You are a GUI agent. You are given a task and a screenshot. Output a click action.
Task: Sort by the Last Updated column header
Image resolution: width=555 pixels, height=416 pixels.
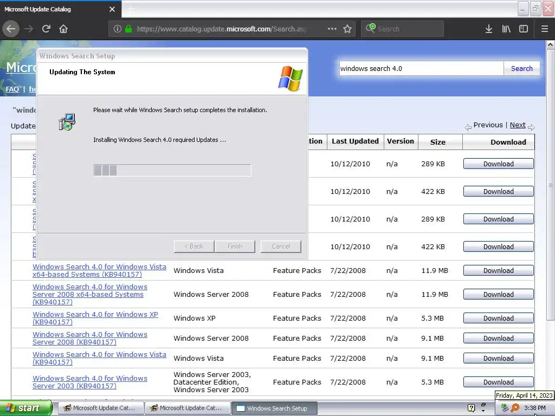355,141
